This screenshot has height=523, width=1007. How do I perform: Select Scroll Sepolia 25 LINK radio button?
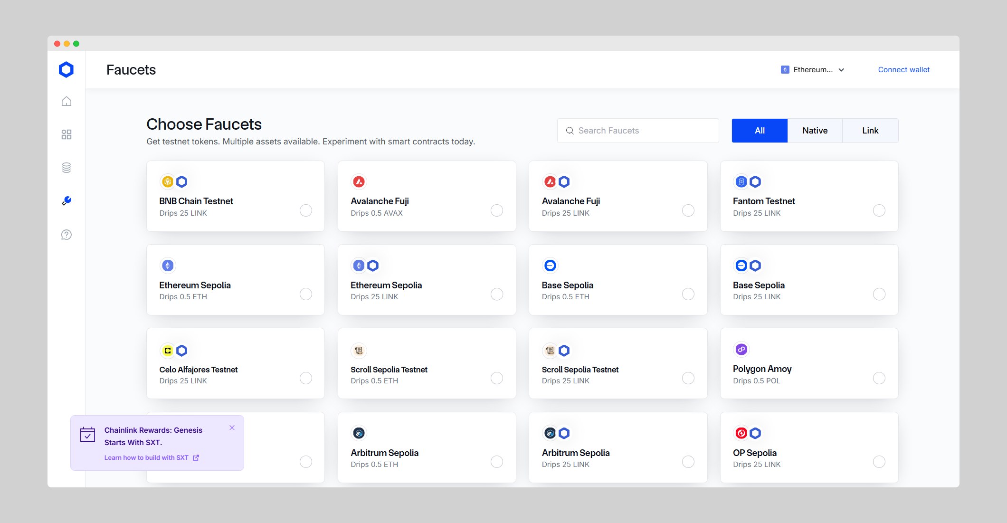688,378
